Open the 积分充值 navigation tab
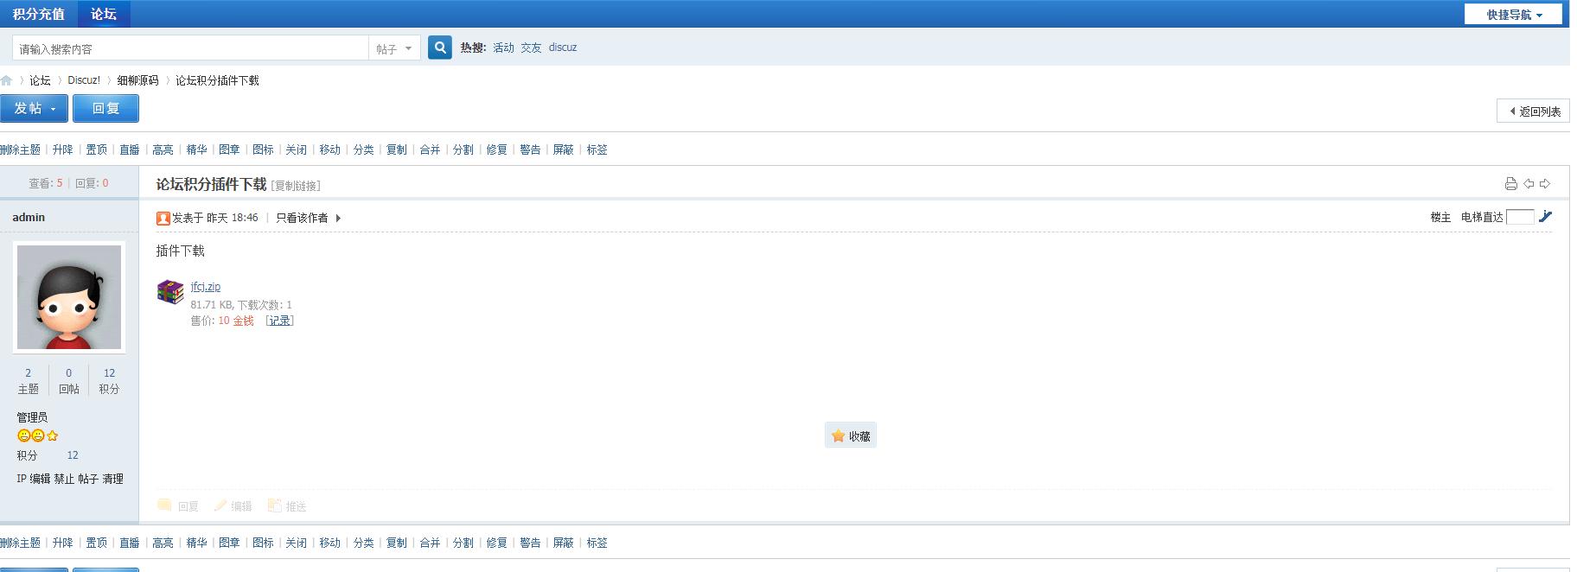This screenshot has height=572, width=1577. point(38,14)
